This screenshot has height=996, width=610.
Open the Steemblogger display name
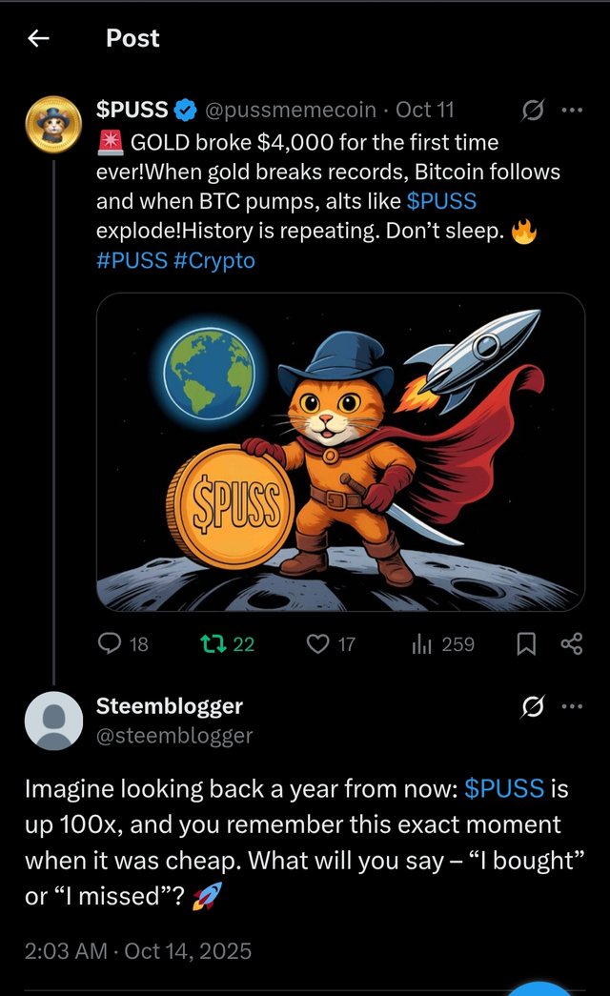[x=170, y=706]
